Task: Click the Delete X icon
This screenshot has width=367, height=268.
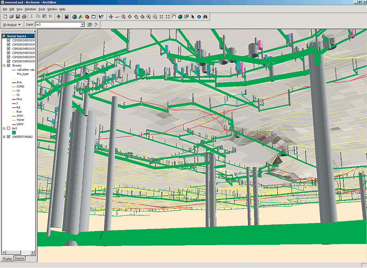Action: (x=51, y=17)
